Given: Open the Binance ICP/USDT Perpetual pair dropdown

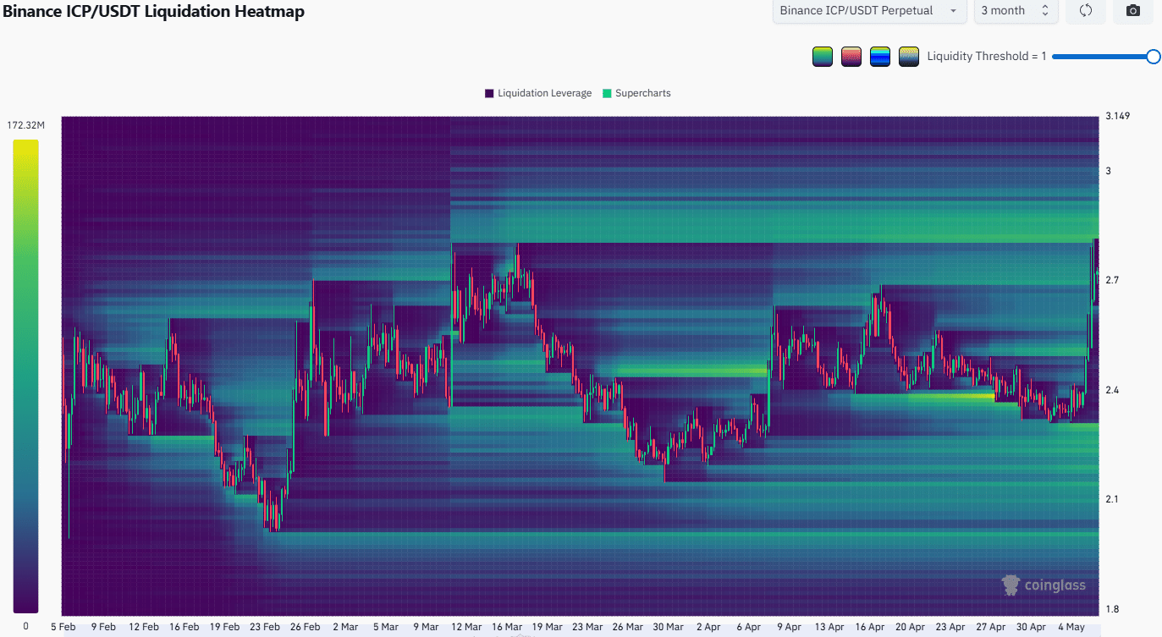Looking at the screenshot, I should point(869,11).
